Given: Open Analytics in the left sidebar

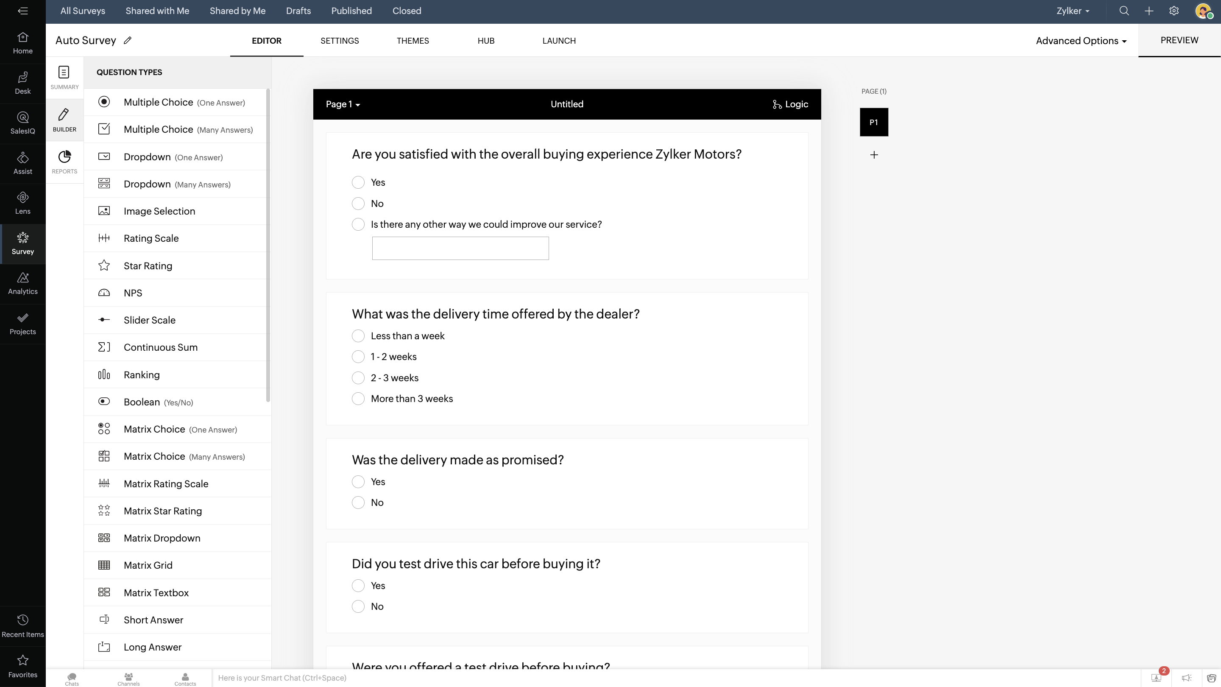Looking at the screenshot, I should [23, 284].
